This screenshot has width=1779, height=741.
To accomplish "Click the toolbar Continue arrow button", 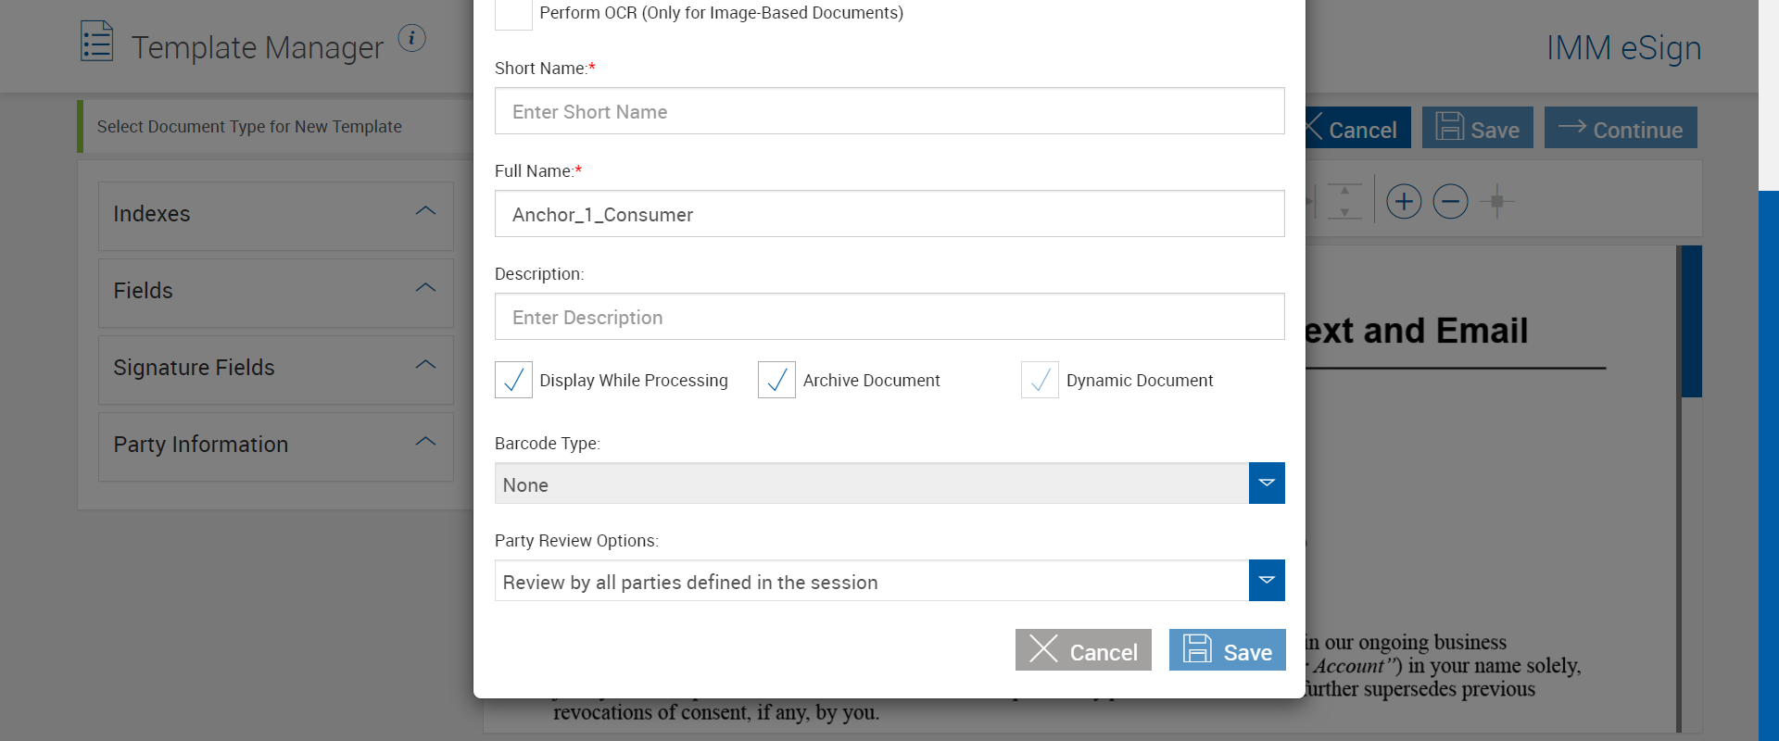I will 1620,128.
